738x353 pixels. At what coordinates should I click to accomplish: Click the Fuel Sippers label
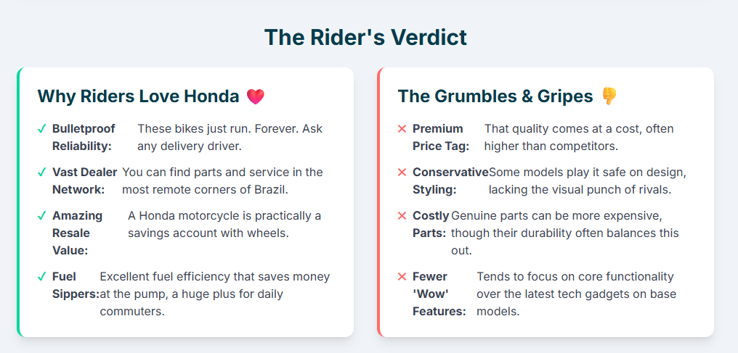coord(75,286)
